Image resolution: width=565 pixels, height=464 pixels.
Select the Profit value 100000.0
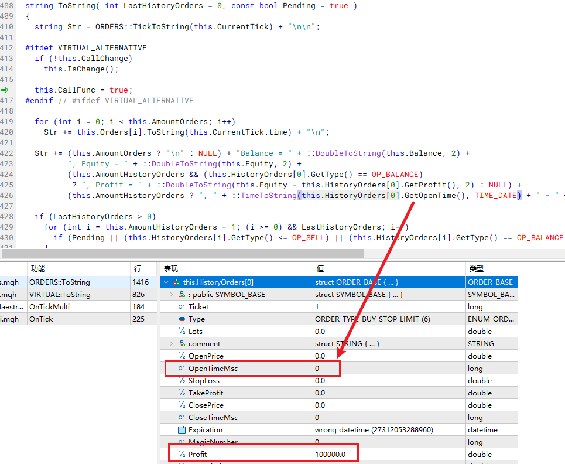[x=330, y=454]
